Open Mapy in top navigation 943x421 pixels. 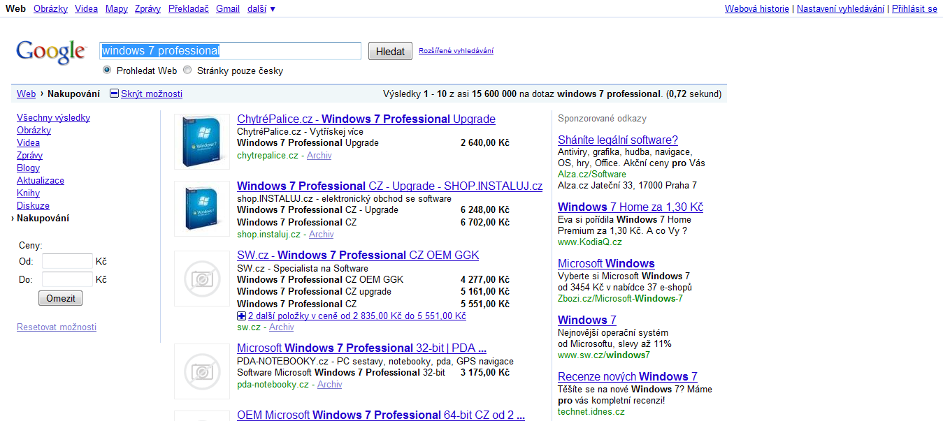tap(117, 9)
